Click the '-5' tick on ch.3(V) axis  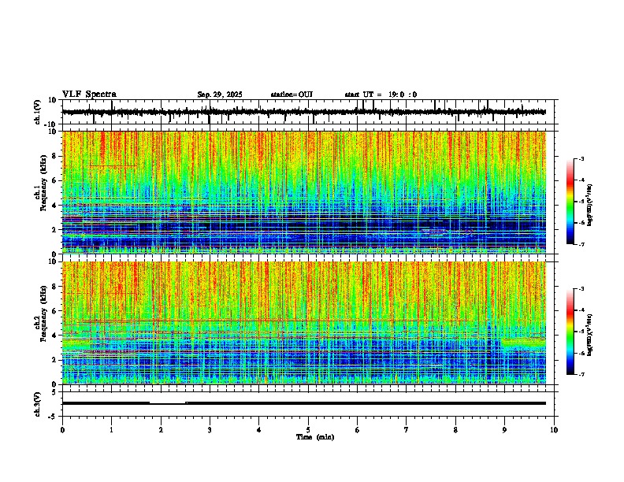pyautogui.click(x=53, y=417)
